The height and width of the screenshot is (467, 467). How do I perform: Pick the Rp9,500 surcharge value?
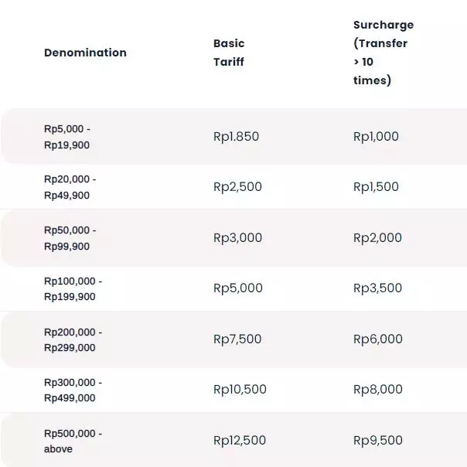(x=377, y=441)
